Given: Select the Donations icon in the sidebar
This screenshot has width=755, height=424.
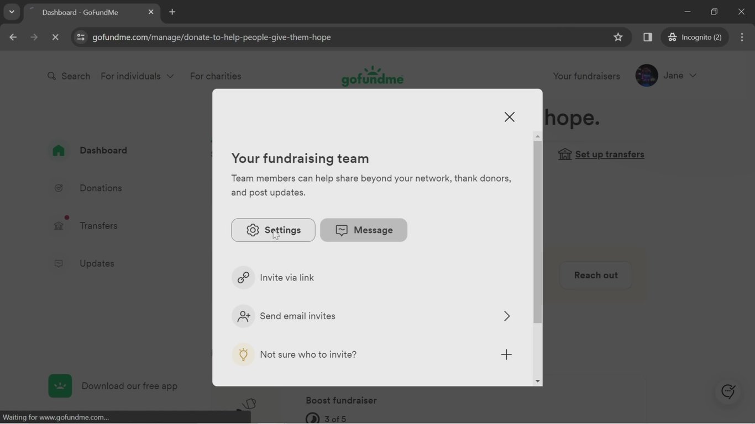Looking at the screenshot, I should [x=59, y=188].
